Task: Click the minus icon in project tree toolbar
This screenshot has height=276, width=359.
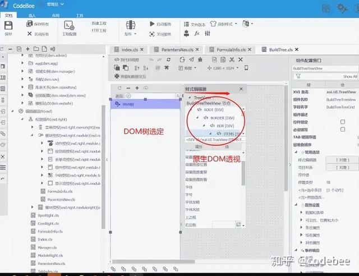Action: (x=10, y=49)
